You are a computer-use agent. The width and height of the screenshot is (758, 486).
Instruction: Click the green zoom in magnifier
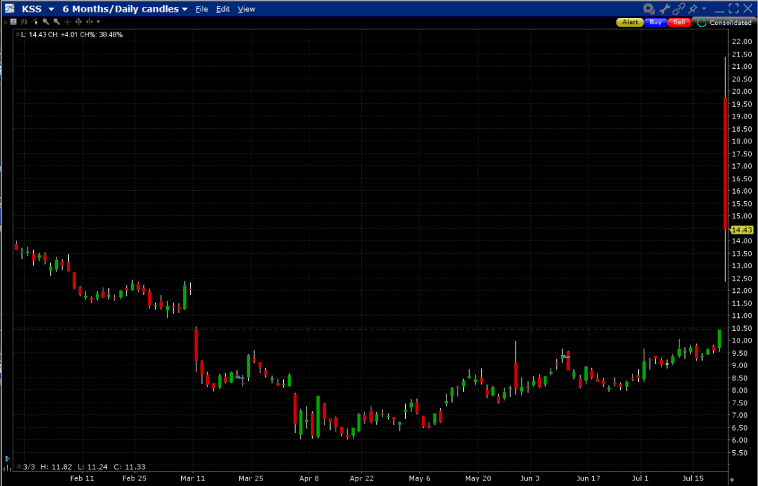click(x=46, y=22)
